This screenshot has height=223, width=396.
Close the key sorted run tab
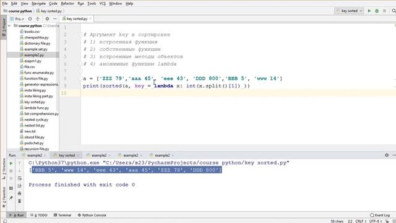point(78,155)
